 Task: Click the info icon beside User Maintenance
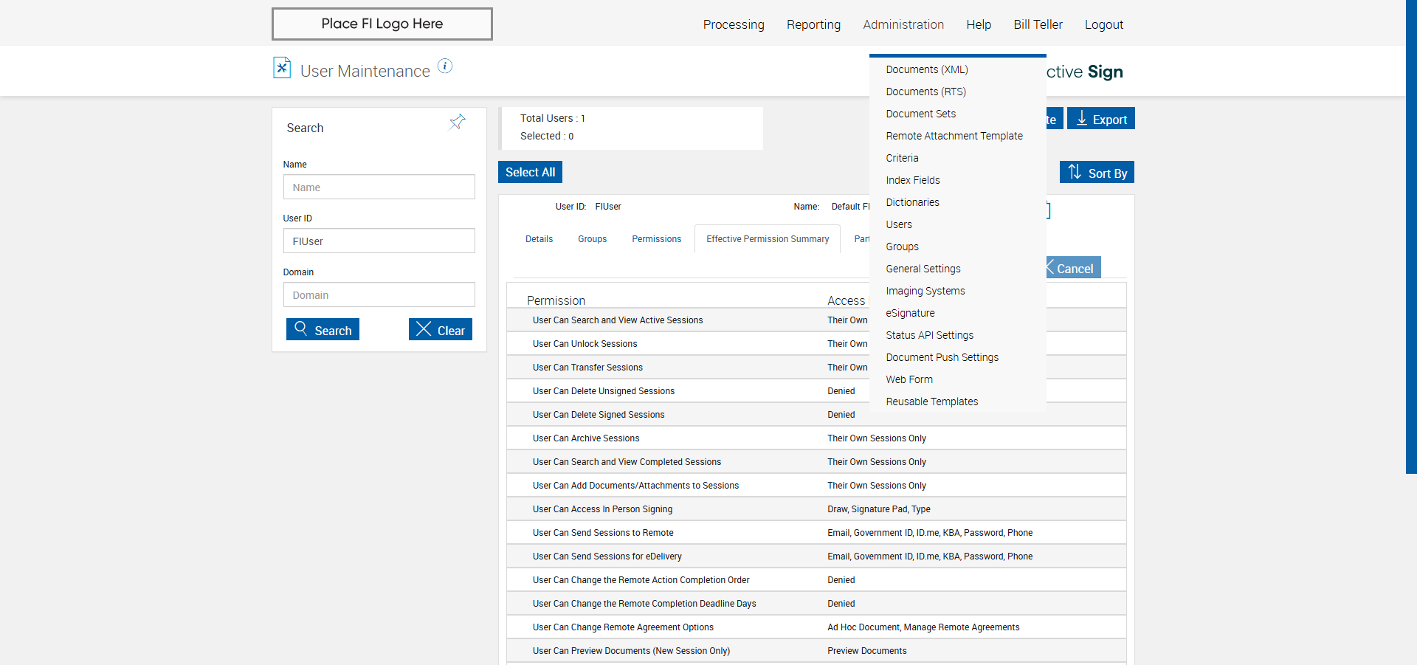point(444,66)
